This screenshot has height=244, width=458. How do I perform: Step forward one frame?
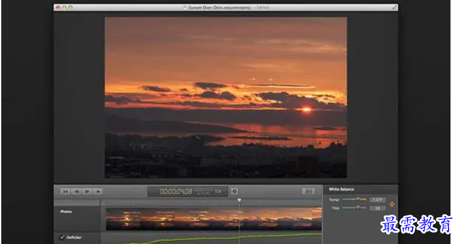[x=98, y=192]
